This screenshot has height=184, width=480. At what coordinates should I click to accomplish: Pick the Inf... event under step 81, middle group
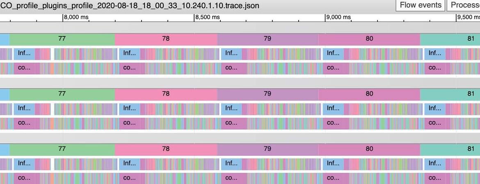coord(435,109)
